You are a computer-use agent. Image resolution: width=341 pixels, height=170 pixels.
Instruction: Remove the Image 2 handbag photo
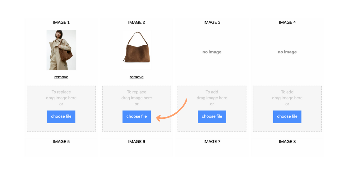coord(136,77)
